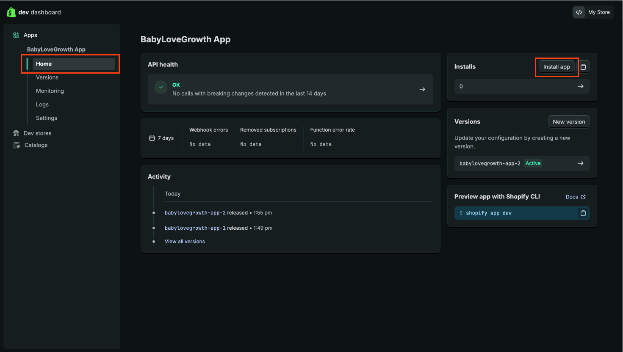Open app Settings in sidebar
This screenshot has width=623, height=352.
click(47, 118)
